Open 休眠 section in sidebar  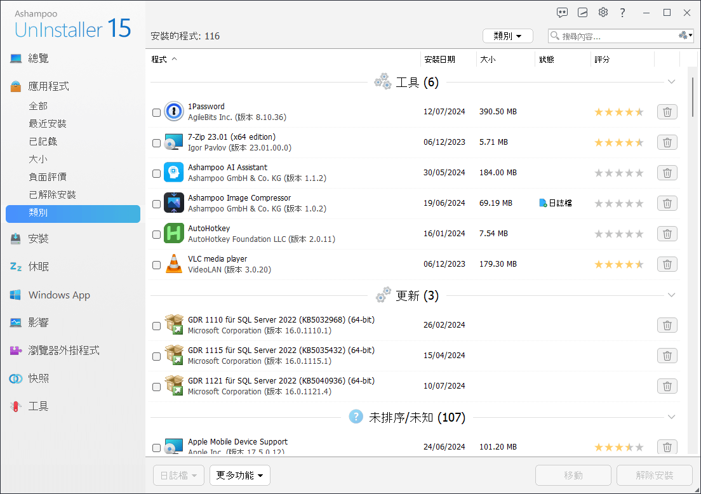point(39,267)
